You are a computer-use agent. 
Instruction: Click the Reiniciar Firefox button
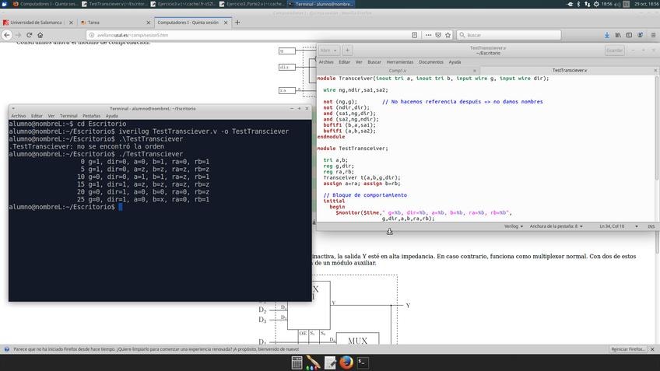click(x=627, y=349)
